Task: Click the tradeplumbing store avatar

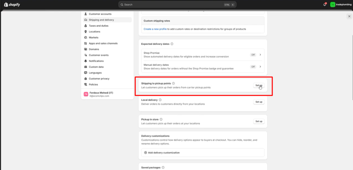Action: pyautogui.click(x=333, y=4)
